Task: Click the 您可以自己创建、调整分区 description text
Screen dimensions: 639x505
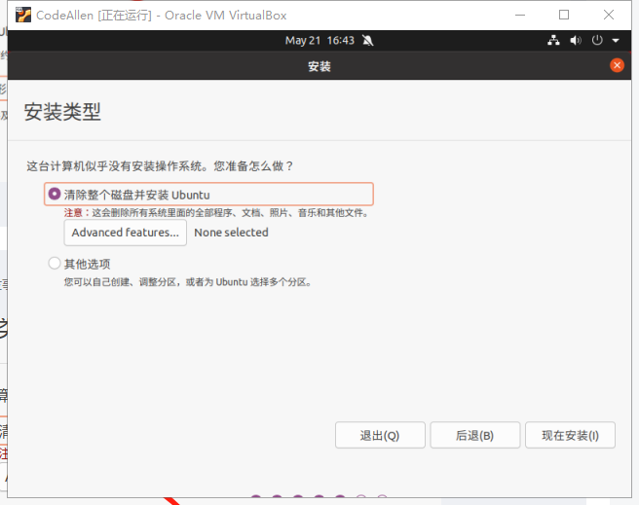Action: 188,282
